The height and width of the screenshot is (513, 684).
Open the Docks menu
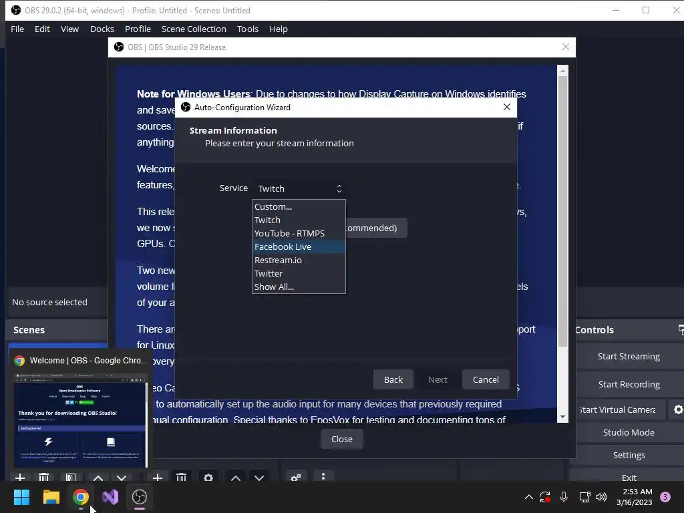click(x=102, y=29)
